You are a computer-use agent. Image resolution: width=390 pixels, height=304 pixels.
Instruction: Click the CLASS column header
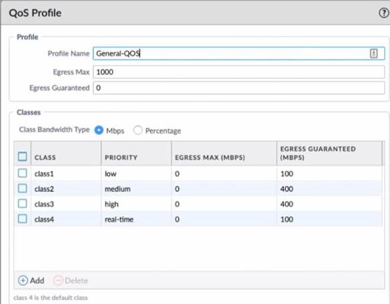[x=66, y=154]
